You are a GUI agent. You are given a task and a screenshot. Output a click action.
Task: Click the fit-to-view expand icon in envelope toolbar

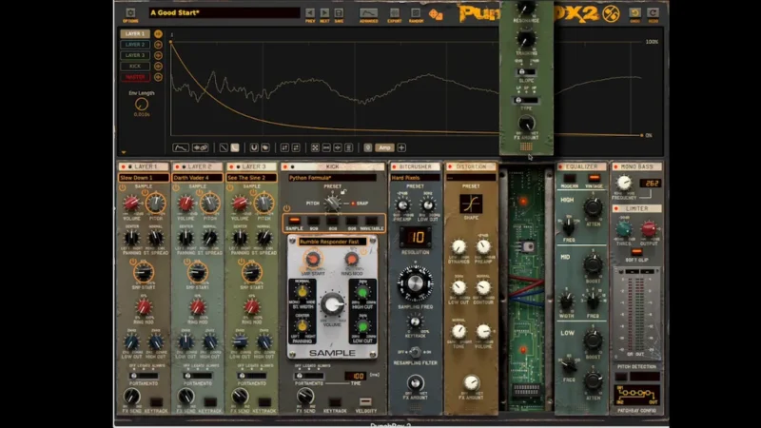[x=315, y=147]
